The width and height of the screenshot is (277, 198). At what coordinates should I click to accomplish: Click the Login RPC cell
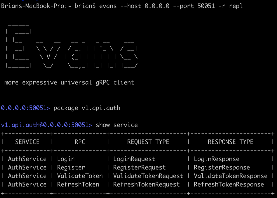[66, 159]
